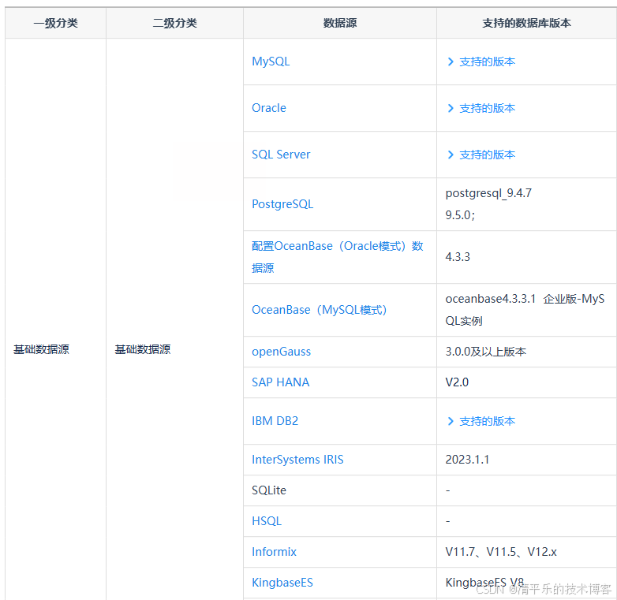Open the KingbaseES data source link
This screenshot has width=617, height=600.
click(x=282, y=583)
